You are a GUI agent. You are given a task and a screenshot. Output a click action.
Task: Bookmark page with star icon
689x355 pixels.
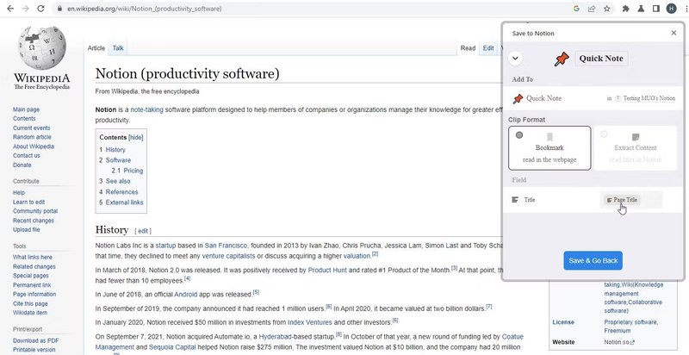pos(607,9)
